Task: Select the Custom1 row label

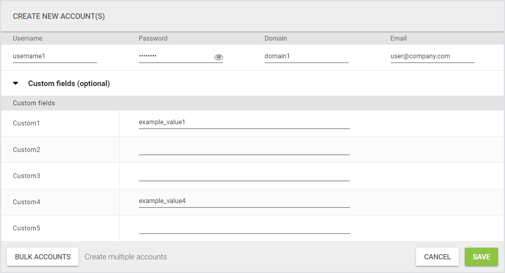Action: [x=27, y=123]
